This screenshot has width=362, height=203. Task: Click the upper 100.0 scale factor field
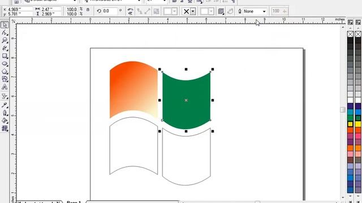tap(72, 10)
